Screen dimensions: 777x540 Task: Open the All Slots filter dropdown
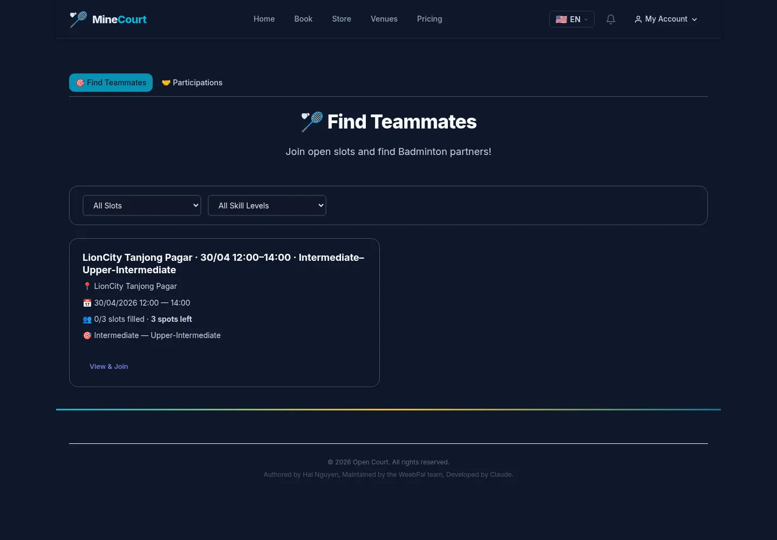pos(142,206)
